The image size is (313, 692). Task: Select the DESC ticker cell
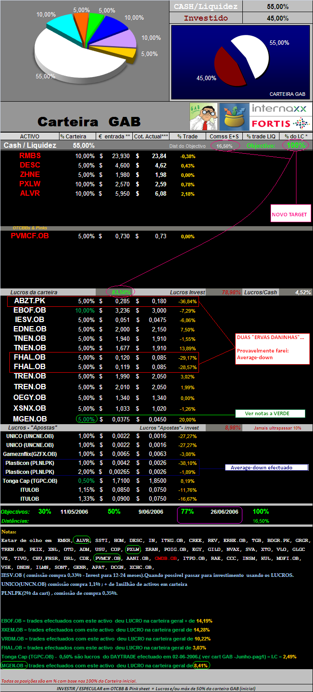30,165
